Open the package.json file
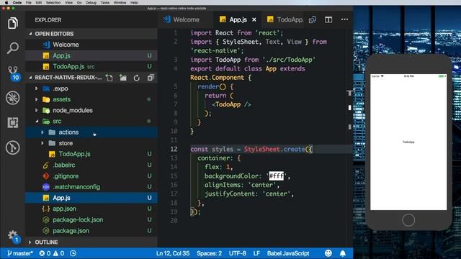 coord(91,230)
